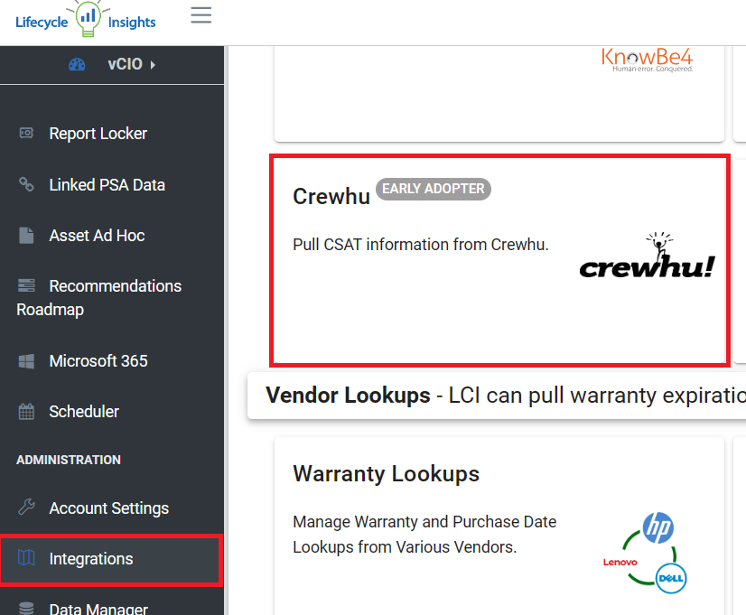Open Account Settings
The height and width of the screenshot is (615, 746).
tap(109, 508)
